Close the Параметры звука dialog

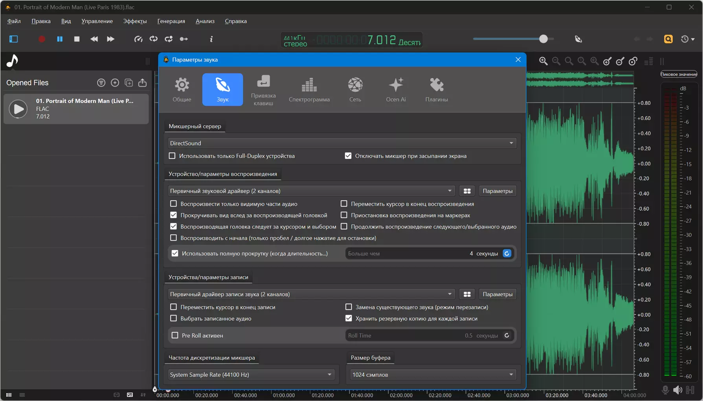(518, 60)
